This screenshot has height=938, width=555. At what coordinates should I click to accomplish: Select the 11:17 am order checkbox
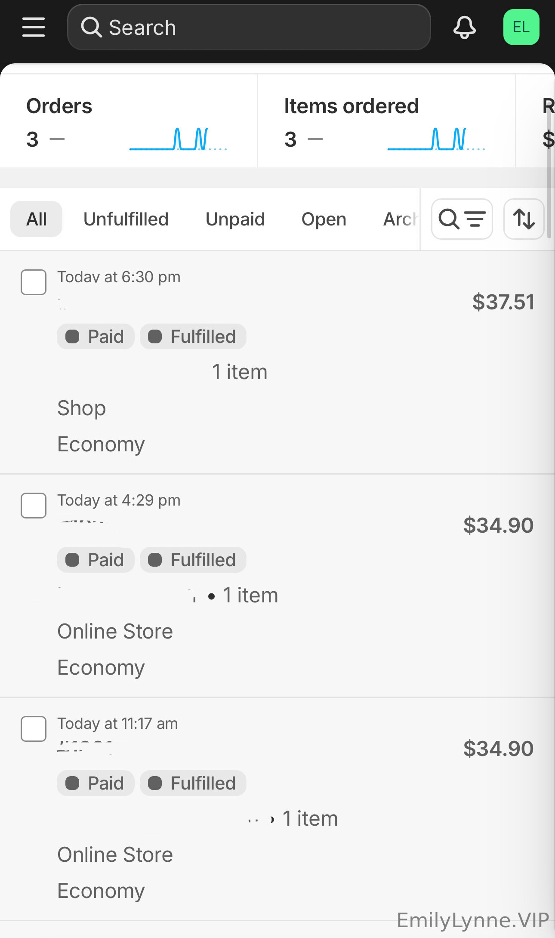(x=34, y=729)
